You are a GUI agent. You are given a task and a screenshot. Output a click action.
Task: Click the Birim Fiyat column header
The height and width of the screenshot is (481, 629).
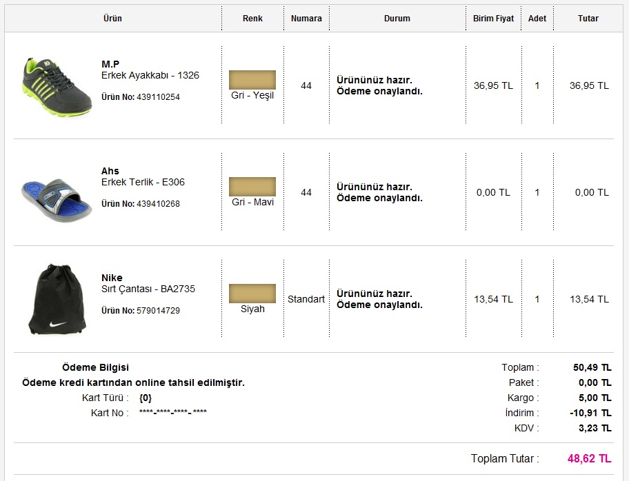[493, 19]
